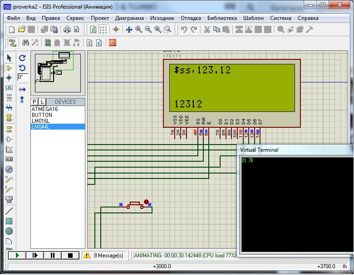This screenshot has width=354, height=275.
Task: Click the Zoom In magnifier icon
Action: pos(138,29)
